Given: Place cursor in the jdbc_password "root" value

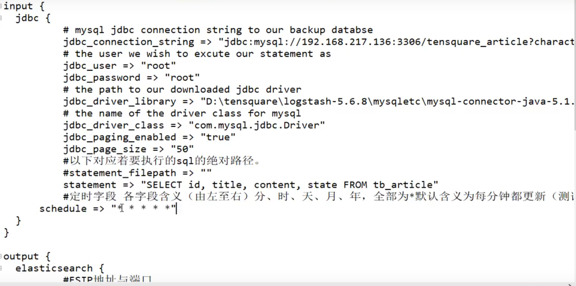Looking at the screenshot, I should point(182,78).
